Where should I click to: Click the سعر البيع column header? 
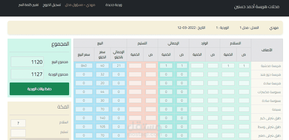tap(84, 54)
